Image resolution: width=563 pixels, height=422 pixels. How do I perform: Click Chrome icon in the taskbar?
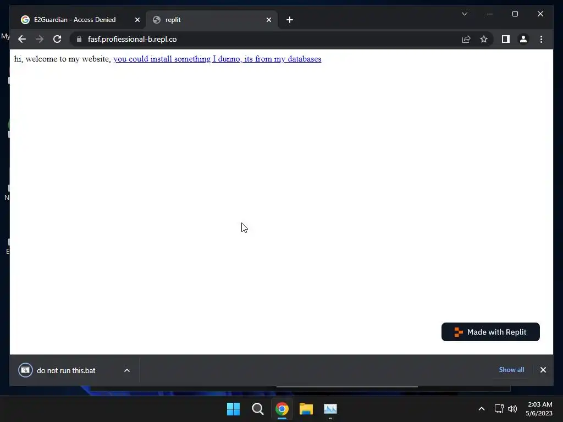pyautogui.click(x=282, y=409)
